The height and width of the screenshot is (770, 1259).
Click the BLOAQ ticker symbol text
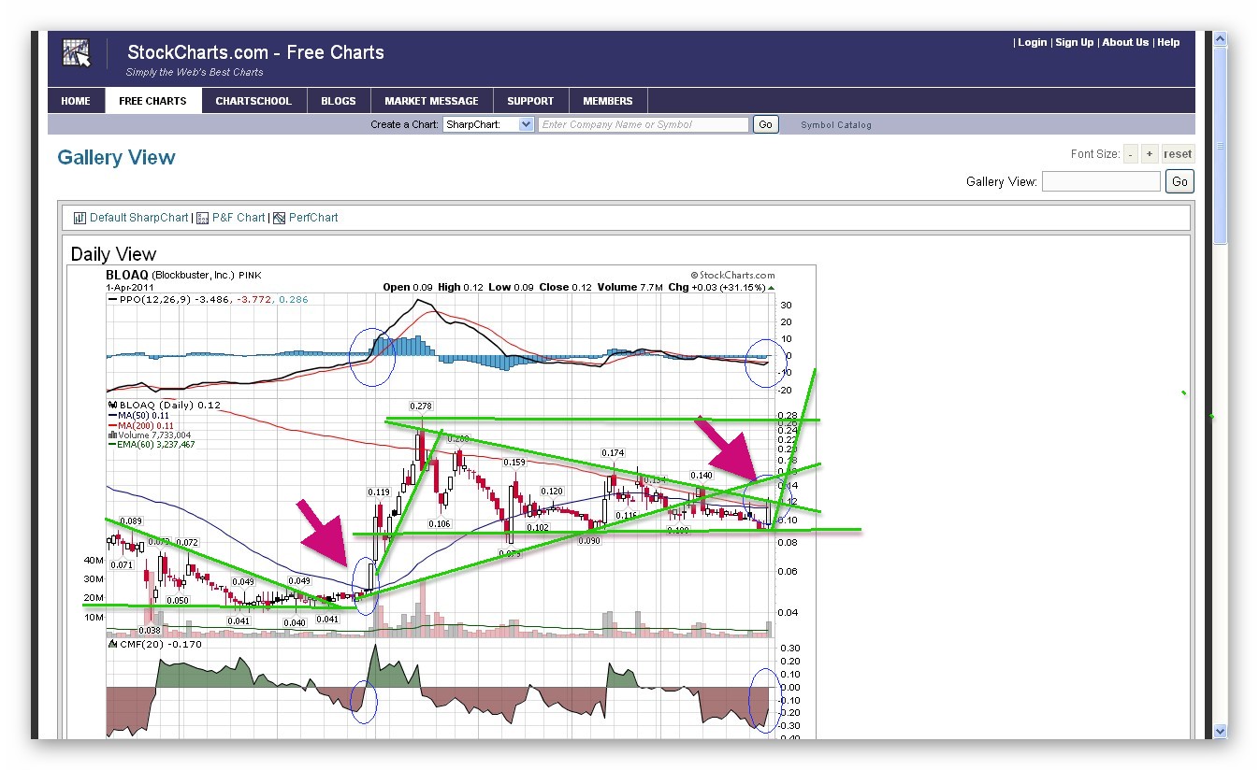(x=127, y=276)
